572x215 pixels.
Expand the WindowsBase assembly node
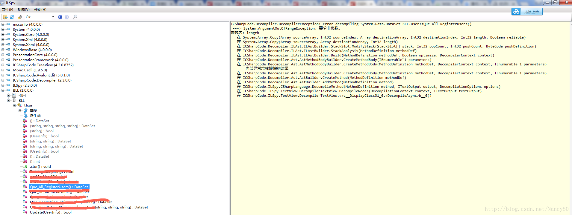point(3,50)
